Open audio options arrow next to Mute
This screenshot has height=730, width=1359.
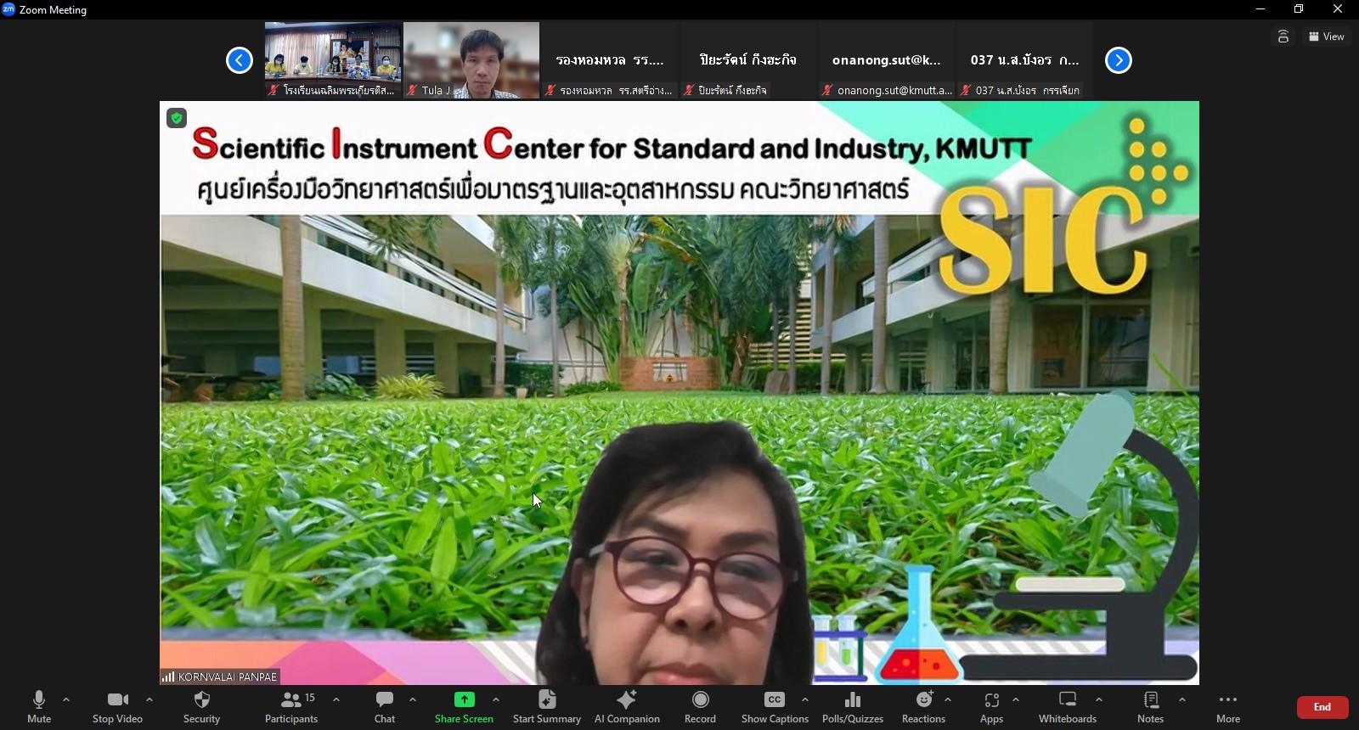pyautogui.click(x=66, y=700)
